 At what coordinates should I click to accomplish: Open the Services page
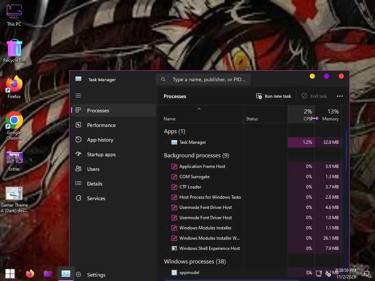coord(114,198)
